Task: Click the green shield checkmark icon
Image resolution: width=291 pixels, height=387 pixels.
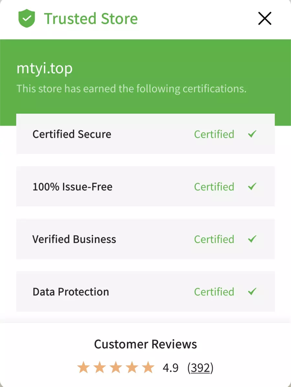Action: coord(27,18)
